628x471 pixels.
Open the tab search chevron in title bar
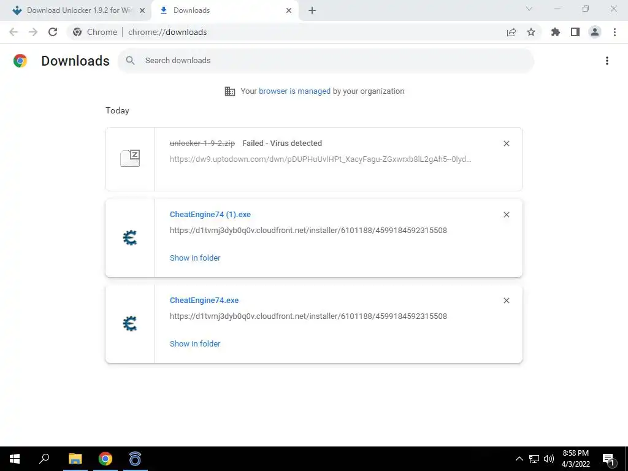(529, 9)
